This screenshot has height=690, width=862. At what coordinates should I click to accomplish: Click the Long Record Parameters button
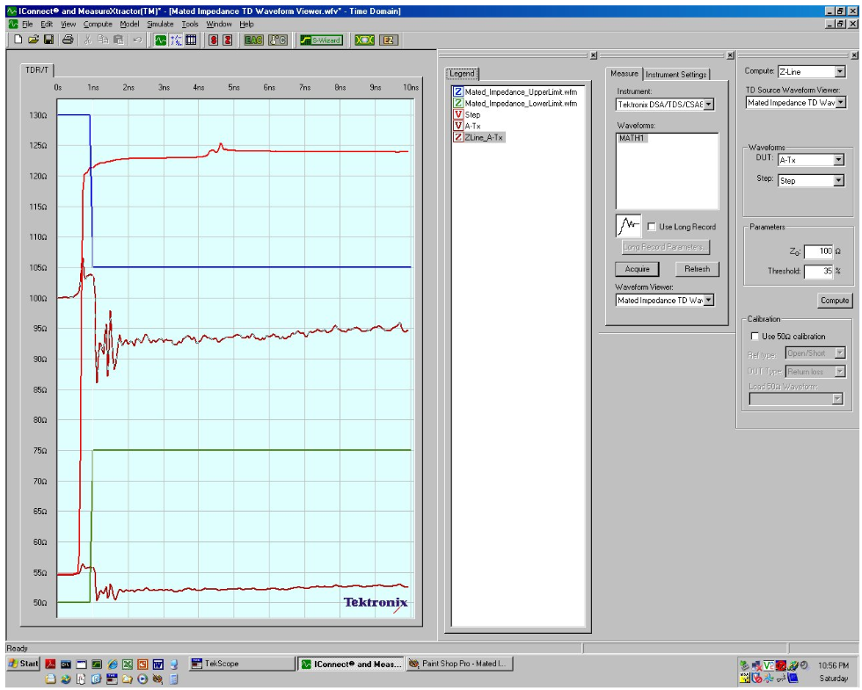pyautogui.click(x=665, y=247)
